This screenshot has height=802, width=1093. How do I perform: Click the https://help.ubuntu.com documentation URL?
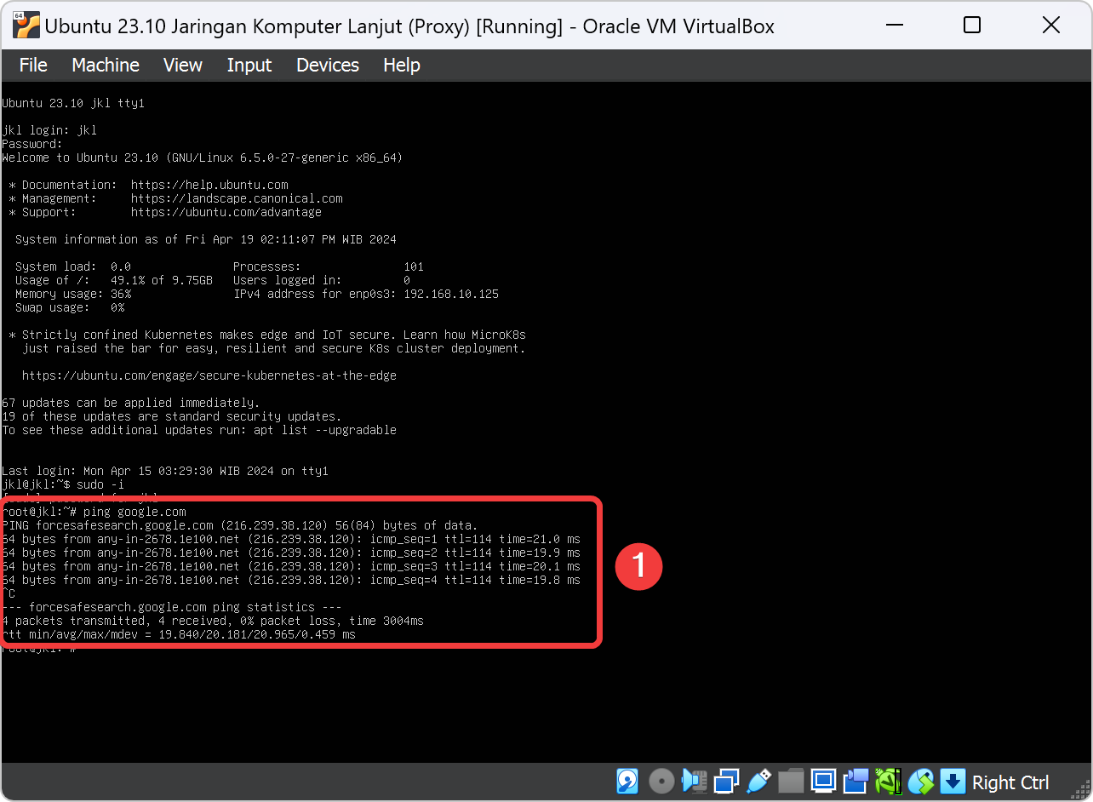point(209,185)
